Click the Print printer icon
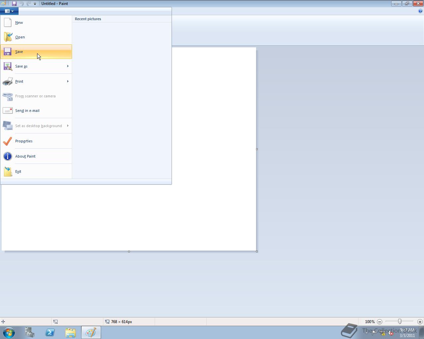The width and height of the screenshot is (424, 339). coord(8,81)
